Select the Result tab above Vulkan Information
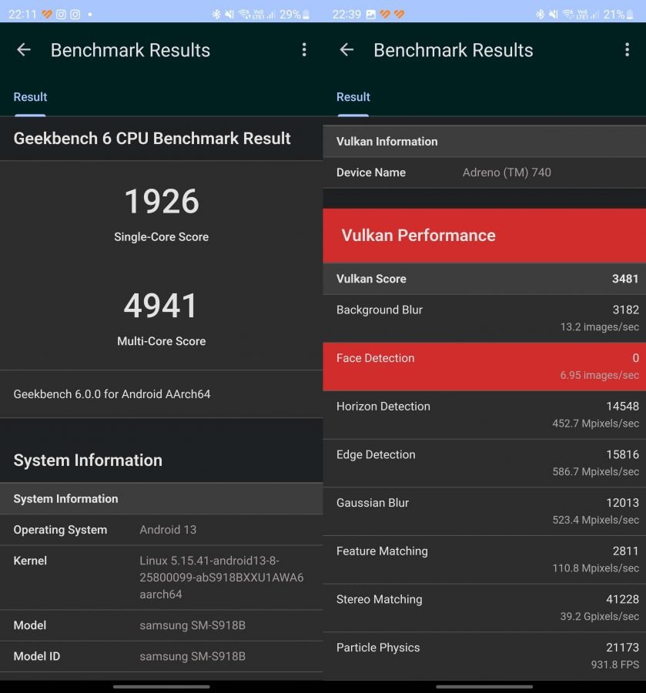Image resolution: width=646 pixels, height=693 pixels. (x=353, y=97)
